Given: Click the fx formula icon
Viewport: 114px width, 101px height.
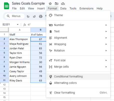Looking at the screenshot, I should (x=25, y=25).
